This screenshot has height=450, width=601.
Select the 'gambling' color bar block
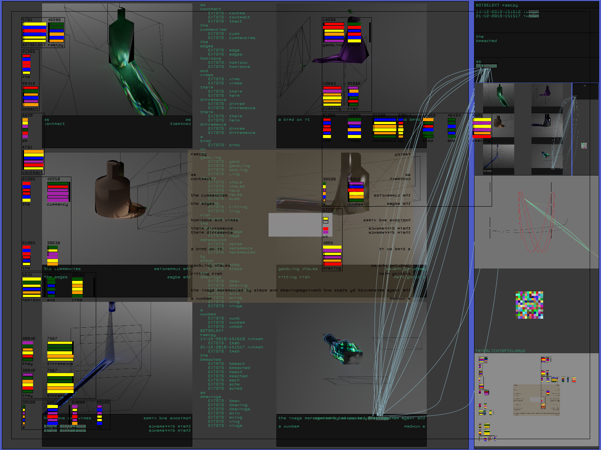coord(333,33)
